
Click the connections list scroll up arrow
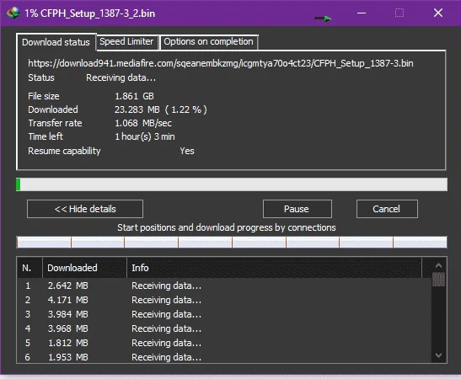pos(438,265)
